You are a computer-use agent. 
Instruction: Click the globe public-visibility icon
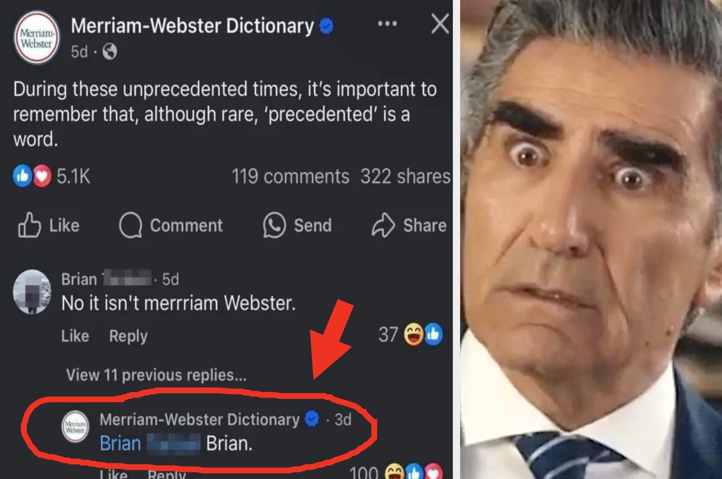109,52
